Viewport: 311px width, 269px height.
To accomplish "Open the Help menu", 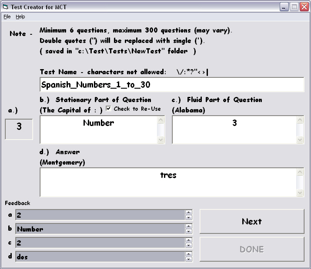I will [20, 17].
